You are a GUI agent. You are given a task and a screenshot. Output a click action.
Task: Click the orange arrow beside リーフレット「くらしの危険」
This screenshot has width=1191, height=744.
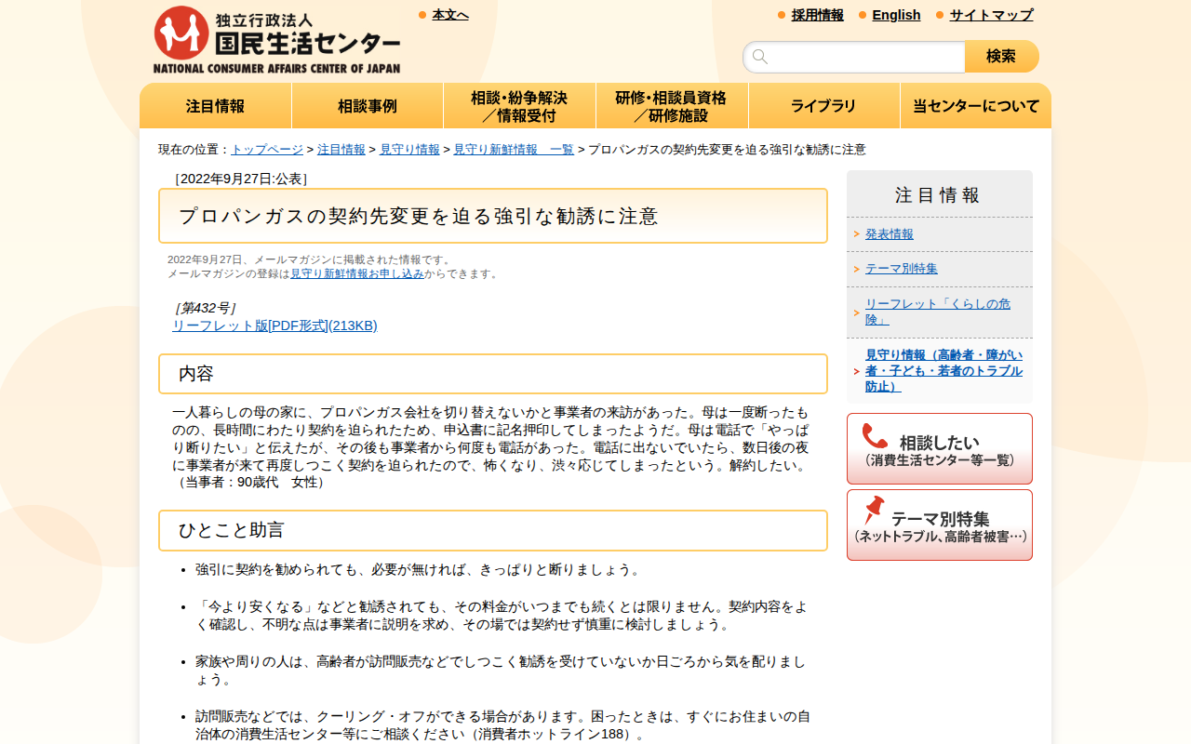click(856, 312)
